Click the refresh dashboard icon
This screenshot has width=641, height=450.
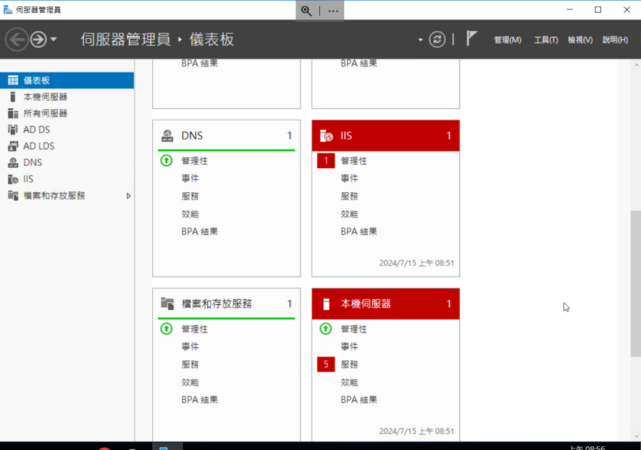coord(437,39)
